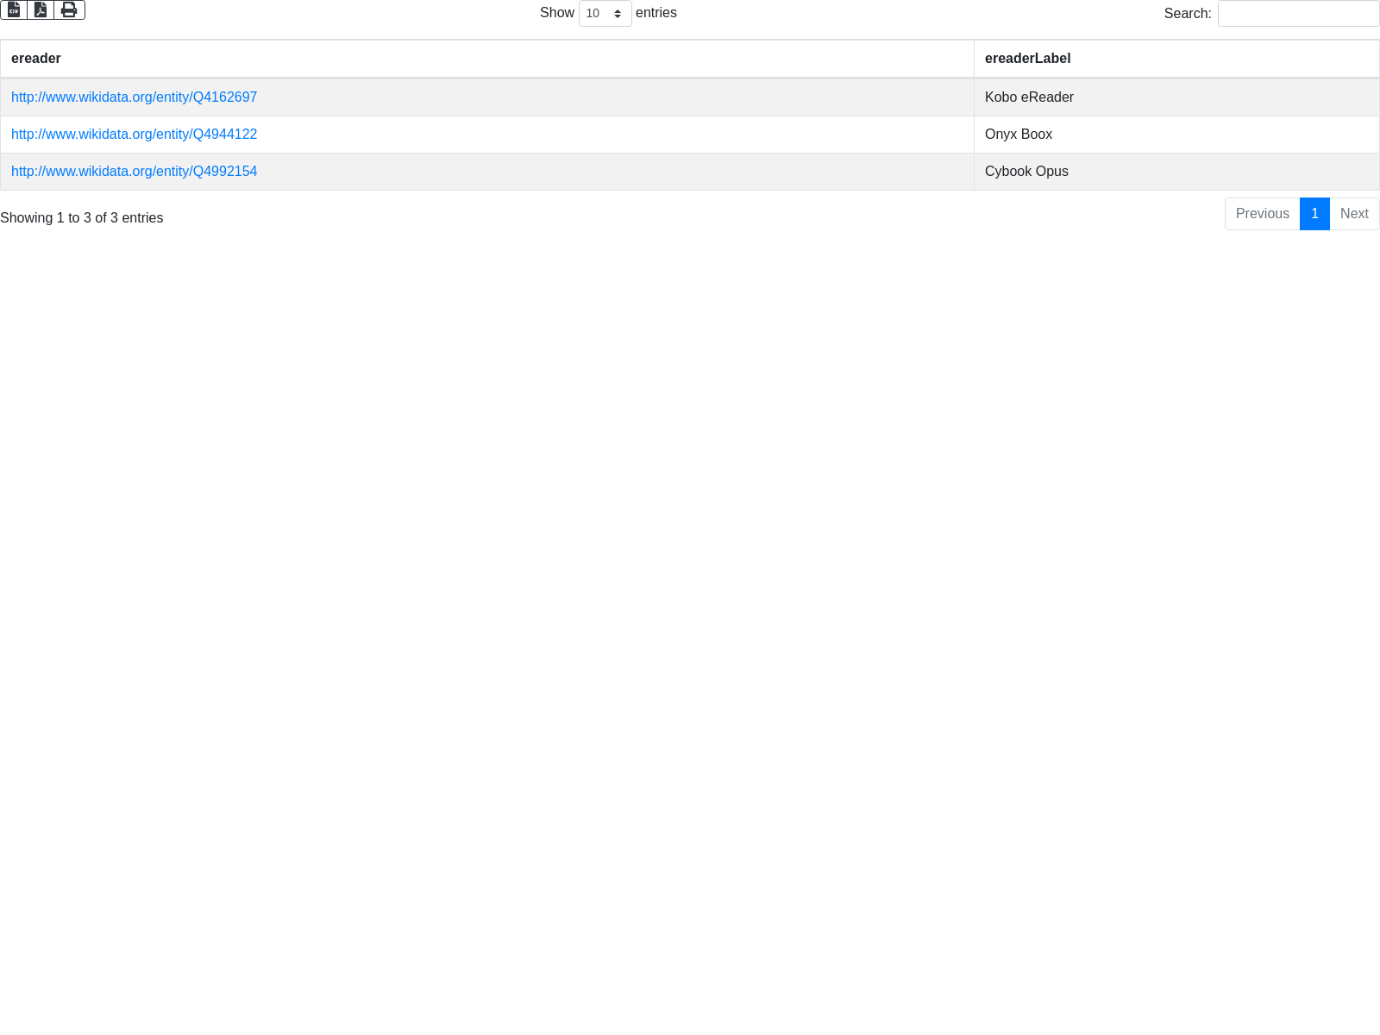Screen dimensions: 1380x1035
Task: Open Wikidata link Q4162697
Action: [x=134, y=97]
